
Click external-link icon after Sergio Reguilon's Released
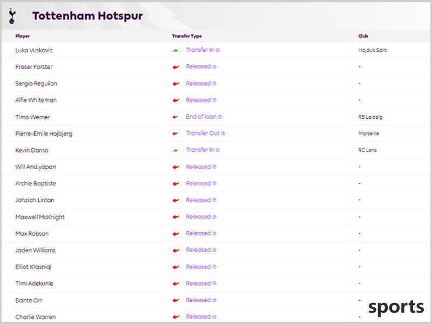(214, 83)
